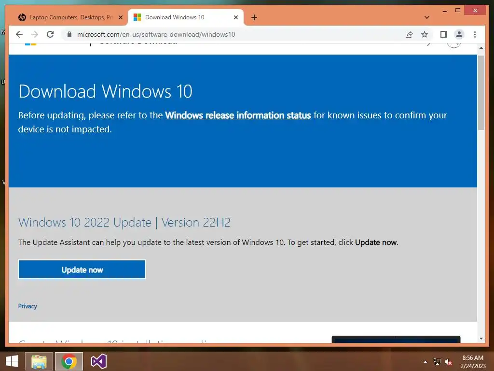Open the Chrome side panel
Viewport: 494px width, 371px height.
[x=444, y=34]
